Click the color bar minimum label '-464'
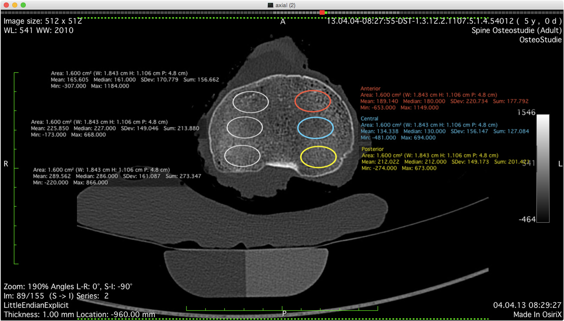Screen dimensions: 564x321 [527, 220]
